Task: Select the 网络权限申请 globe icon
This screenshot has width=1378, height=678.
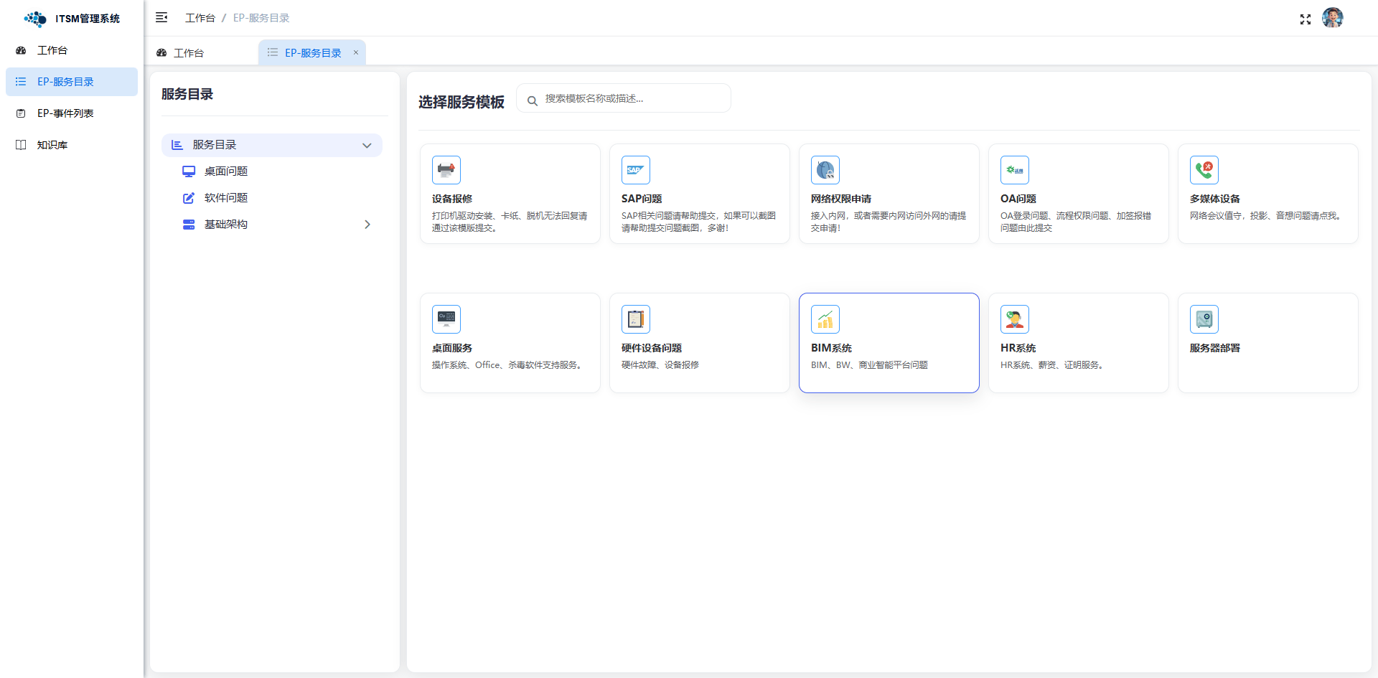Action: pos(825,170)
